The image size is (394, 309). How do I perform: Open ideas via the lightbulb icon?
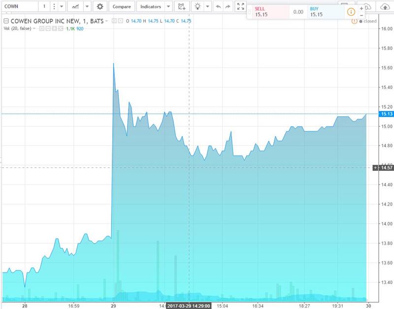click(x=197, y=7)
